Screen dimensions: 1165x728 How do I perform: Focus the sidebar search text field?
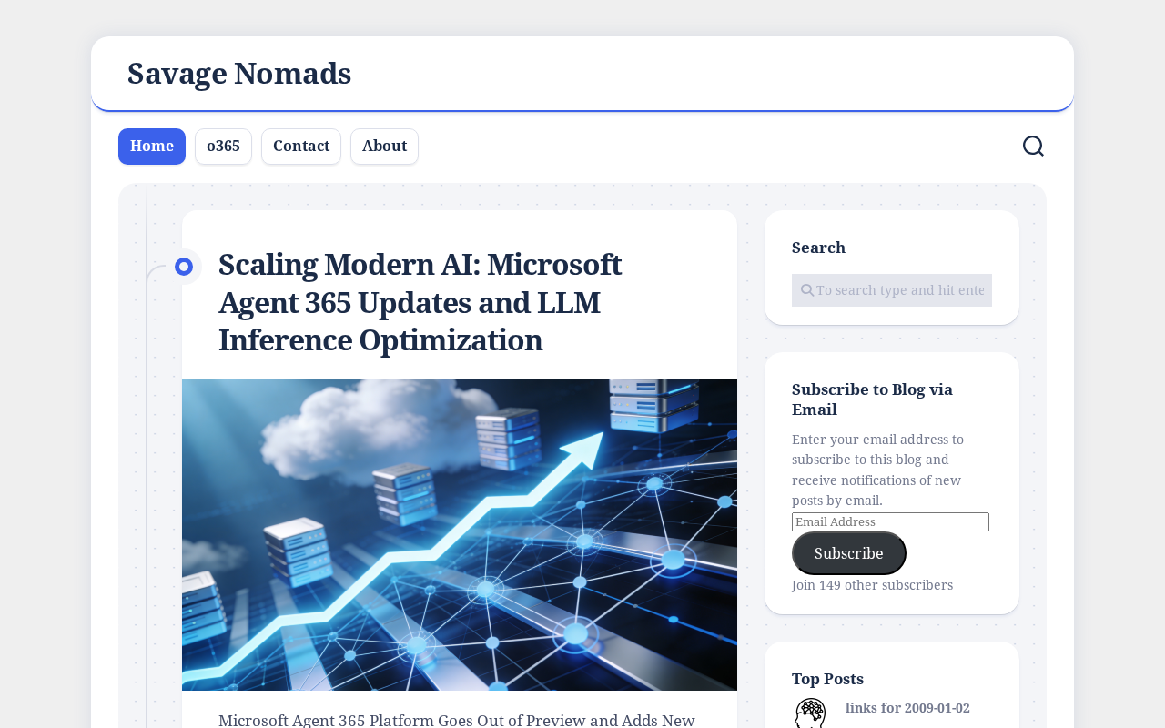pos(892,290)
